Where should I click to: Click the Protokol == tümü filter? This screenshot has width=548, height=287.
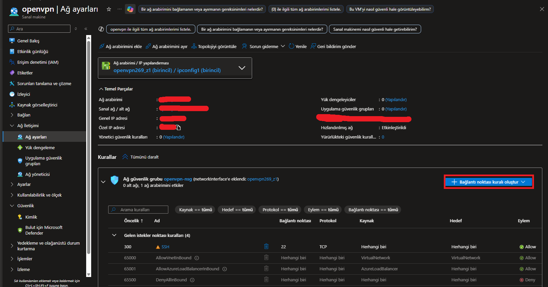[x=280, y=210]
